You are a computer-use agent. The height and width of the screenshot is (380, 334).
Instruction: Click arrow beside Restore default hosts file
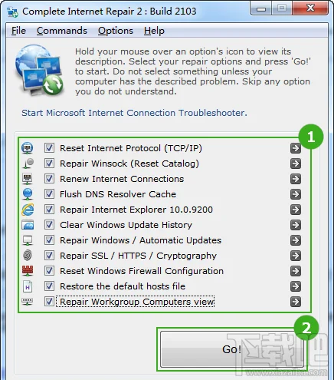click(296, 286)
